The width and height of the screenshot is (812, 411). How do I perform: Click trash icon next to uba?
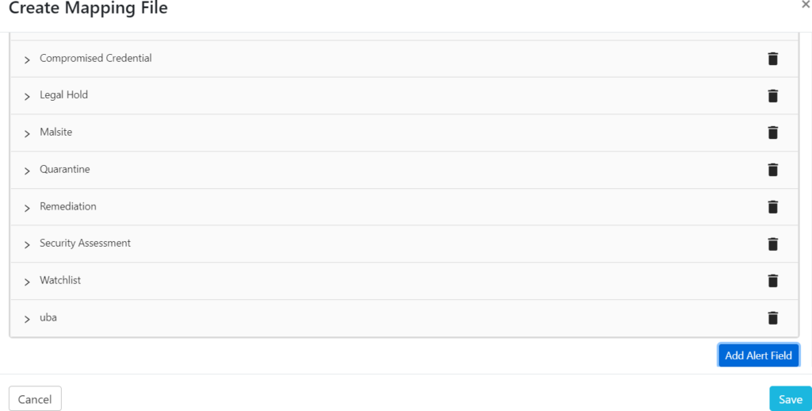772,318
